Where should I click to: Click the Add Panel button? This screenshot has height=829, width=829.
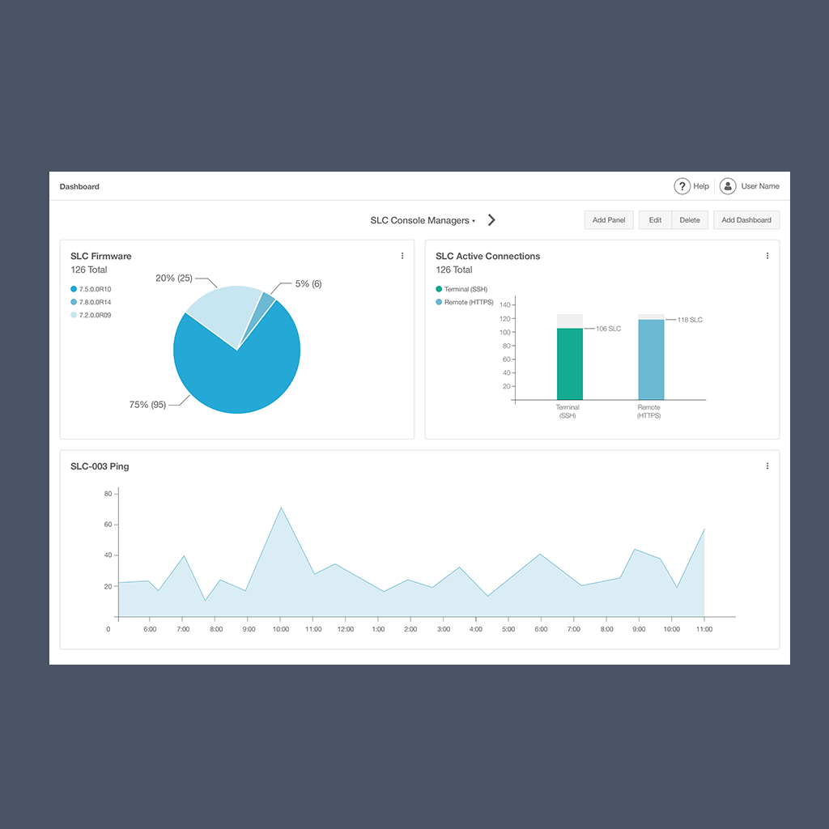click(x=609, y=220)
